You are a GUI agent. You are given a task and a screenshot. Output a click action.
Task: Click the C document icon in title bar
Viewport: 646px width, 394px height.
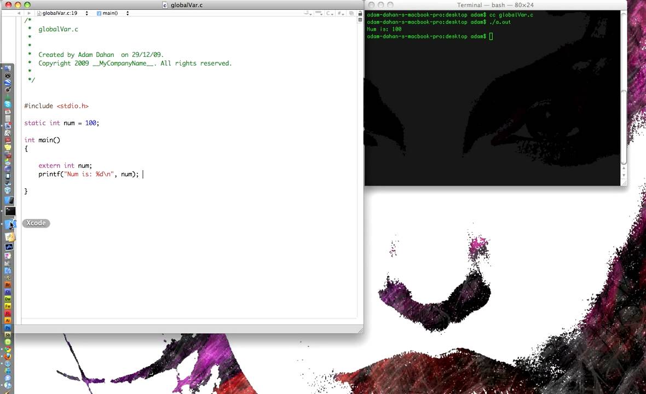click(x=165, y=5)
